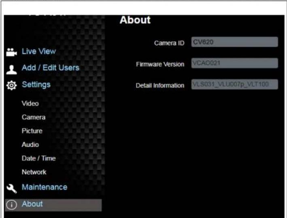Select the About menu entry
The height and width of the screenshot is (218, 287).
pos(53,205)
